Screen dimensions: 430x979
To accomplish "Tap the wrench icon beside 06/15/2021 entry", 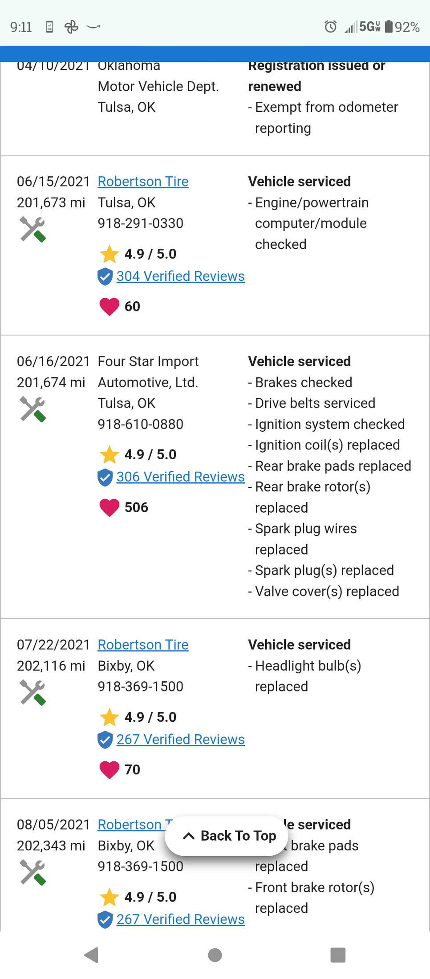I will click(x=33, y=229).
